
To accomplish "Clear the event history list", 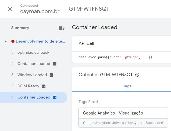I will 62,28.
